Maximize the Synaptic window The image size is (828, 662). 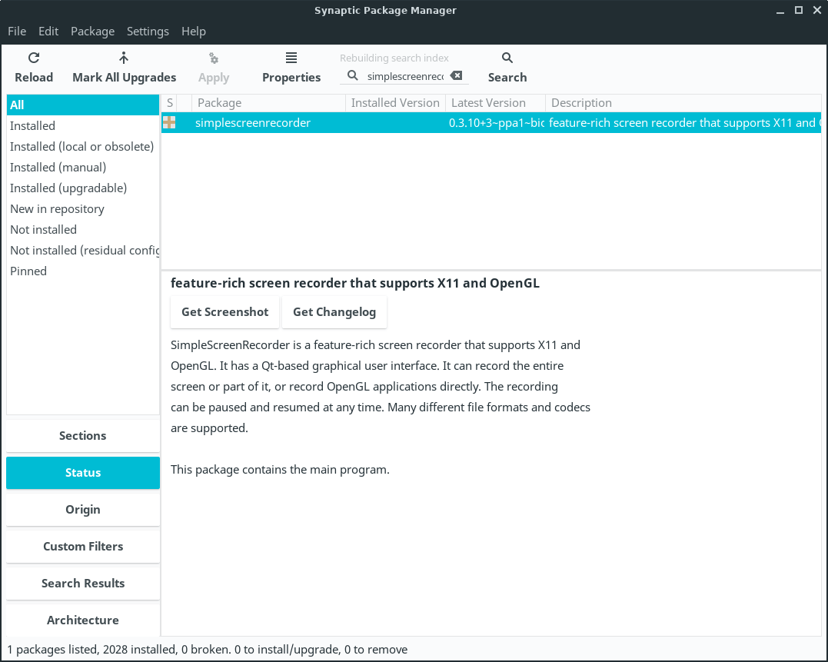pyautogui.click(x=799, y=10)
